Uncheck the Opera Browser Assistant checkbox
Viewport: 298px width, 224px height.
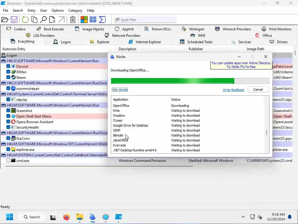8,122
